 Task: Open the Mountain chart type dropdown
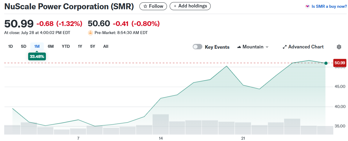pos(253,47)
